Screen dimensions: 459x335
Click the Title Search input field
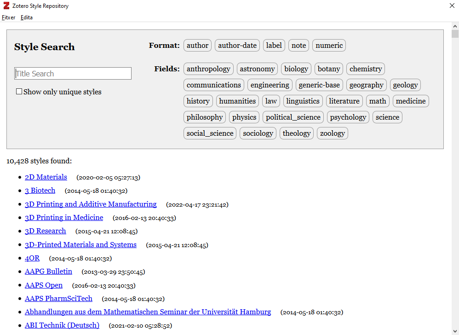(73, 74)
